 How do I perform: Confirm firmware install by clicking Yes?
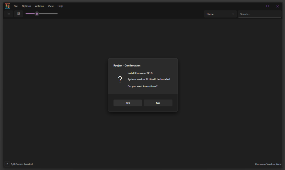click(x=127, y=103)
